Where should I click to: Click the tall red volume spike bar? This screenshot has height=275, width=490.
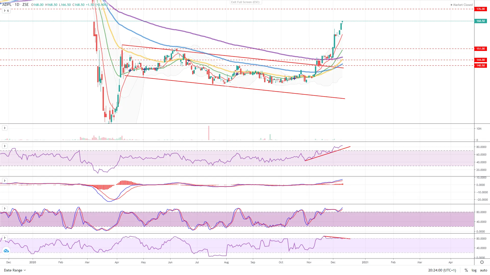(209, 133)
